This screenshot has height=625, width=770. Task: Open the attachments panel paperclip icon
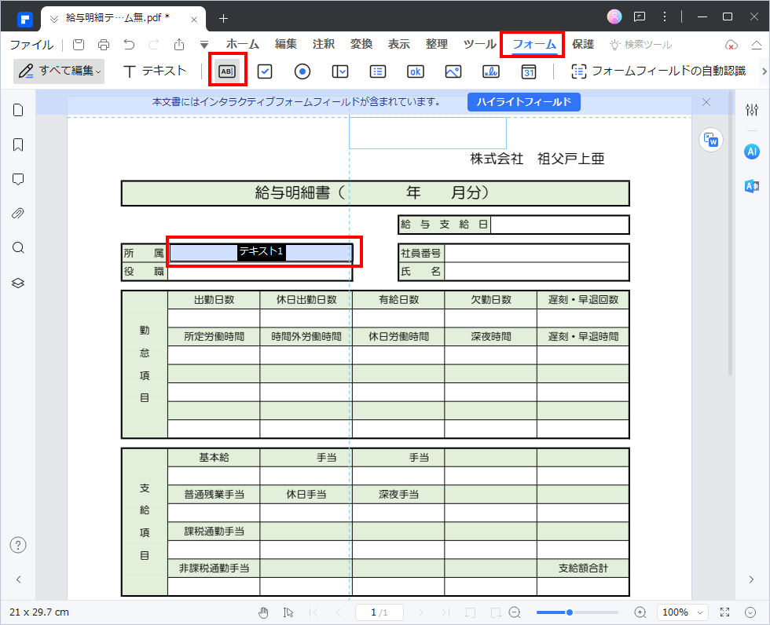18,214
